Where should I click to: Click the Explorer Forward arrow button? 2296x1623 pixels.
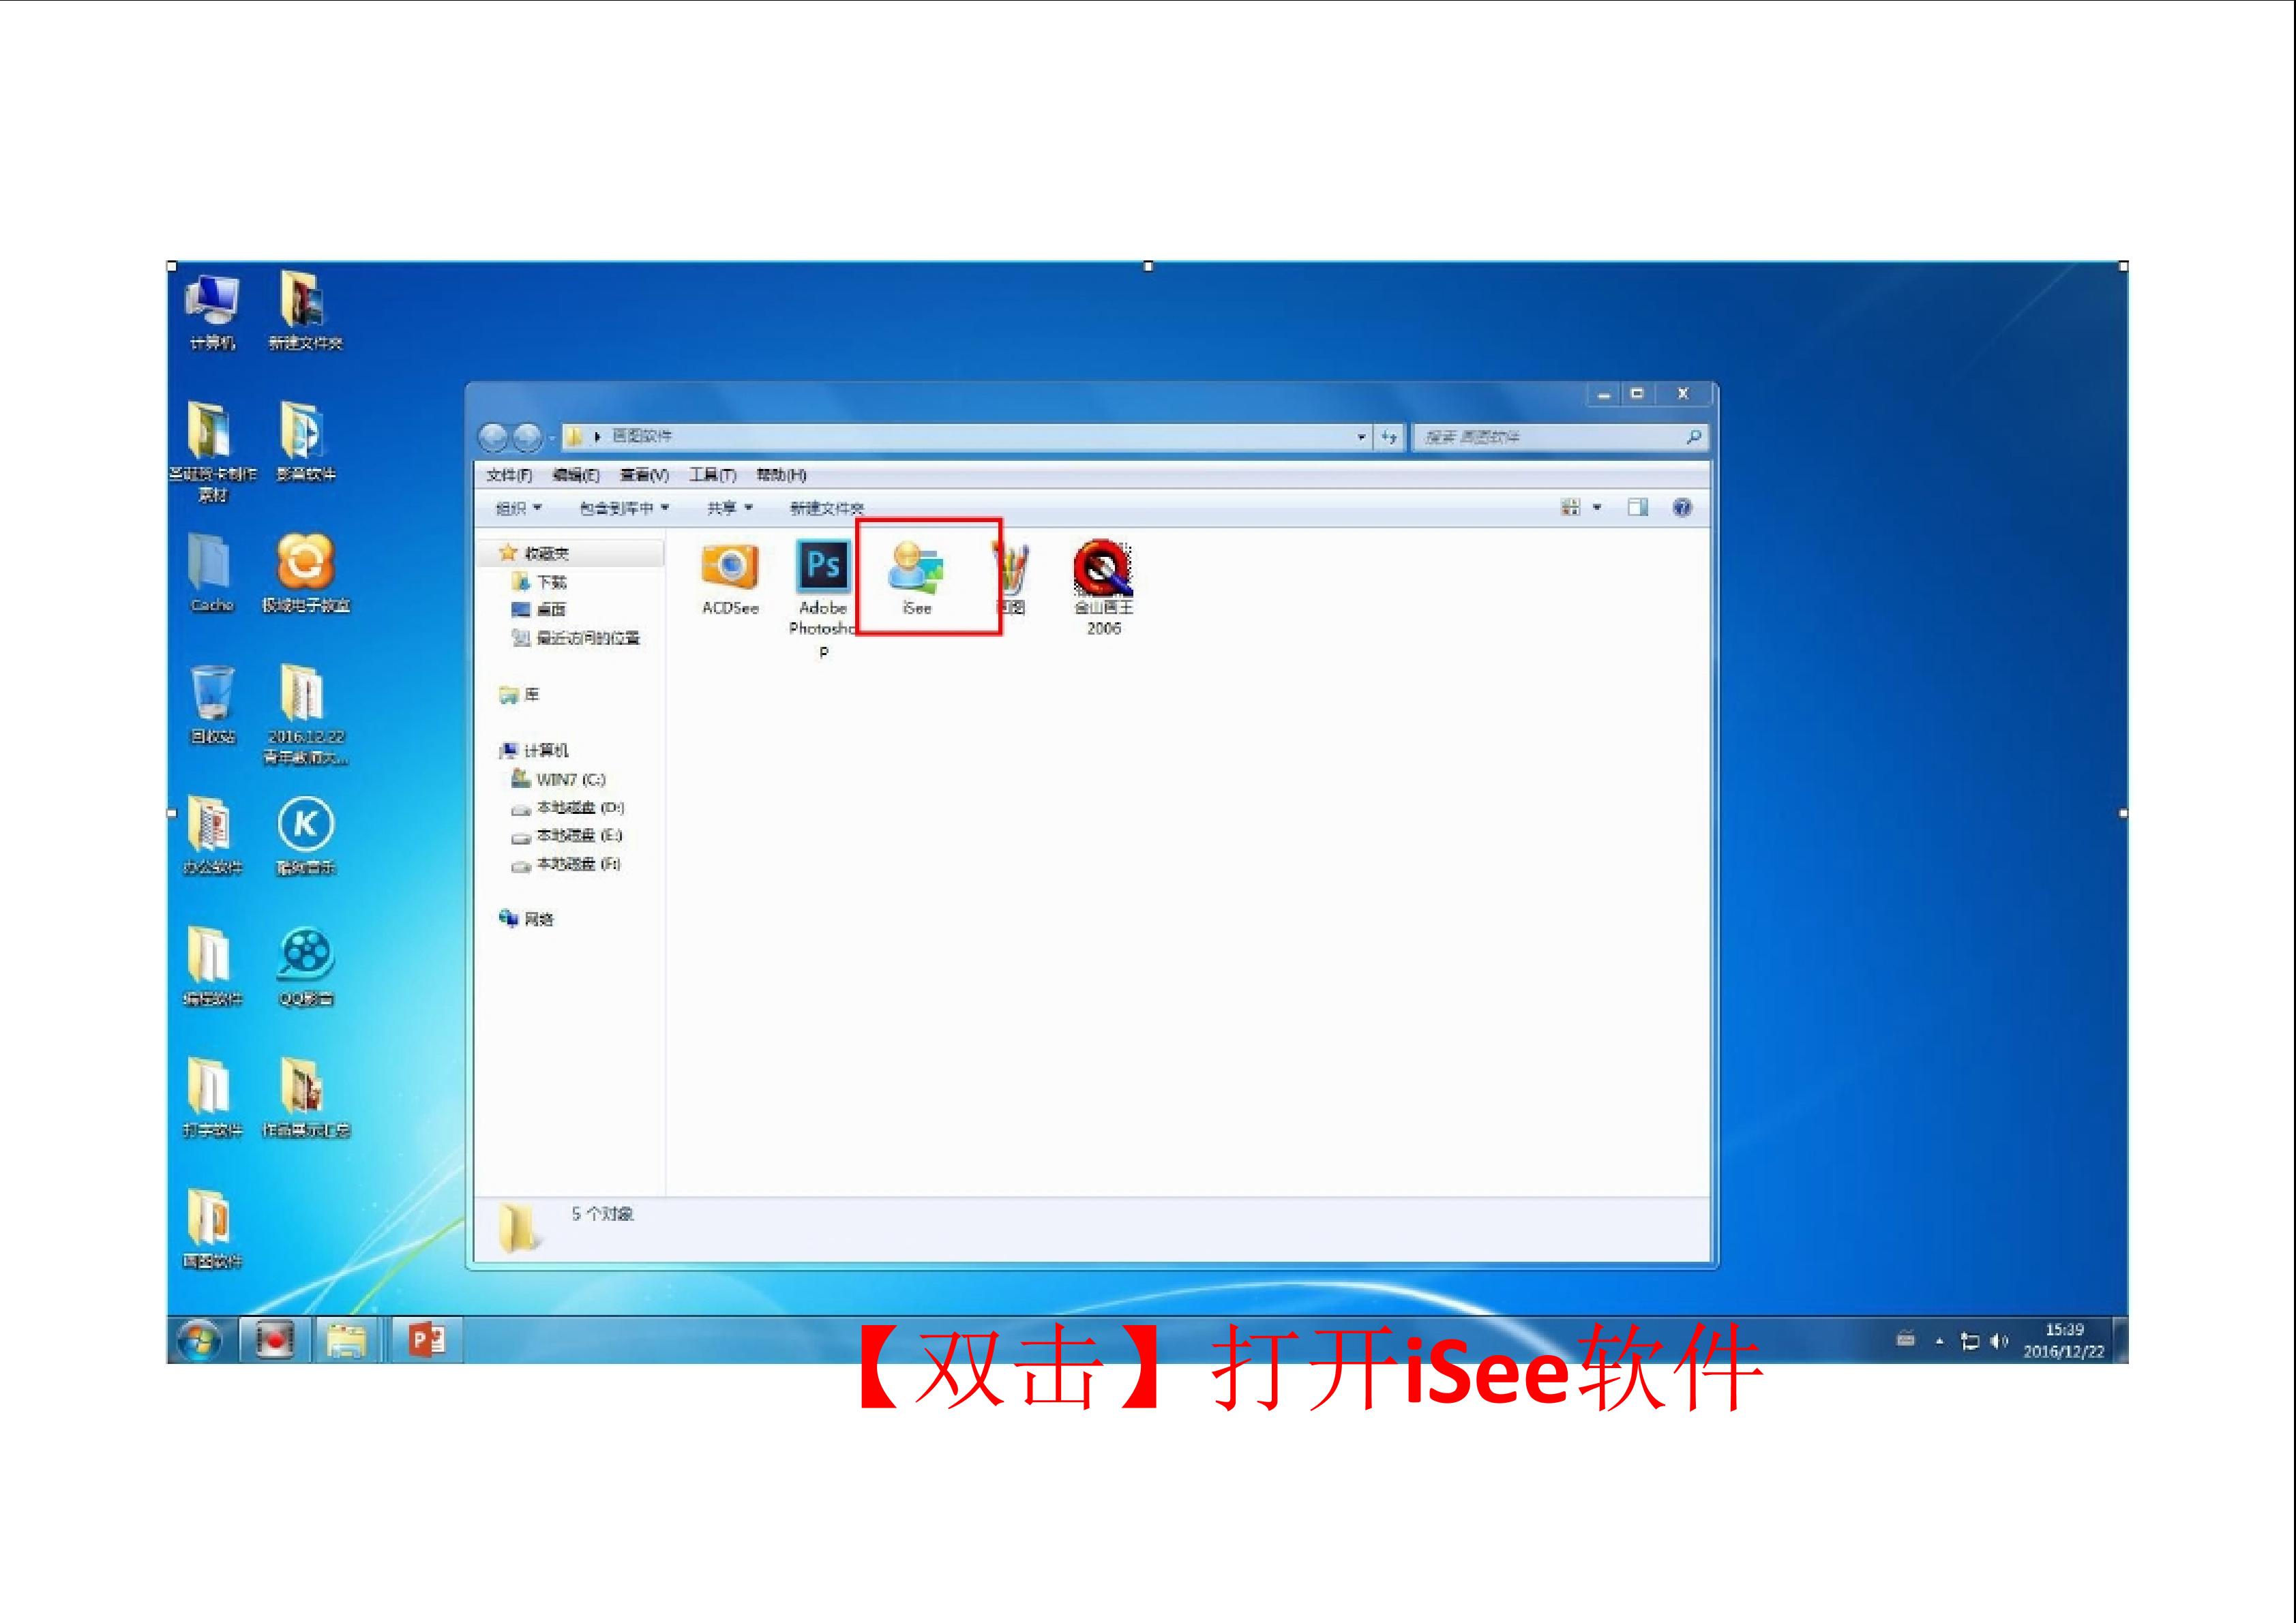tap(526, 437)
